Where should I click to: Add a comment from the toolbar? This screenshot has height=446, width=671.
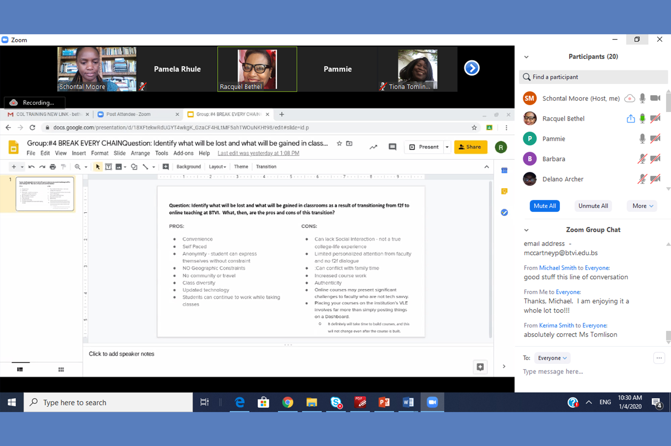pyautogui.click(x=166, y=167)
